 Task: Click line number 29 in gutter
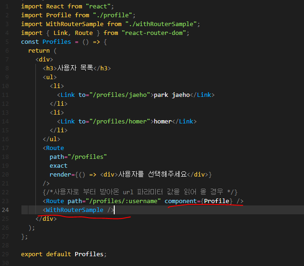tap(5, 254)
